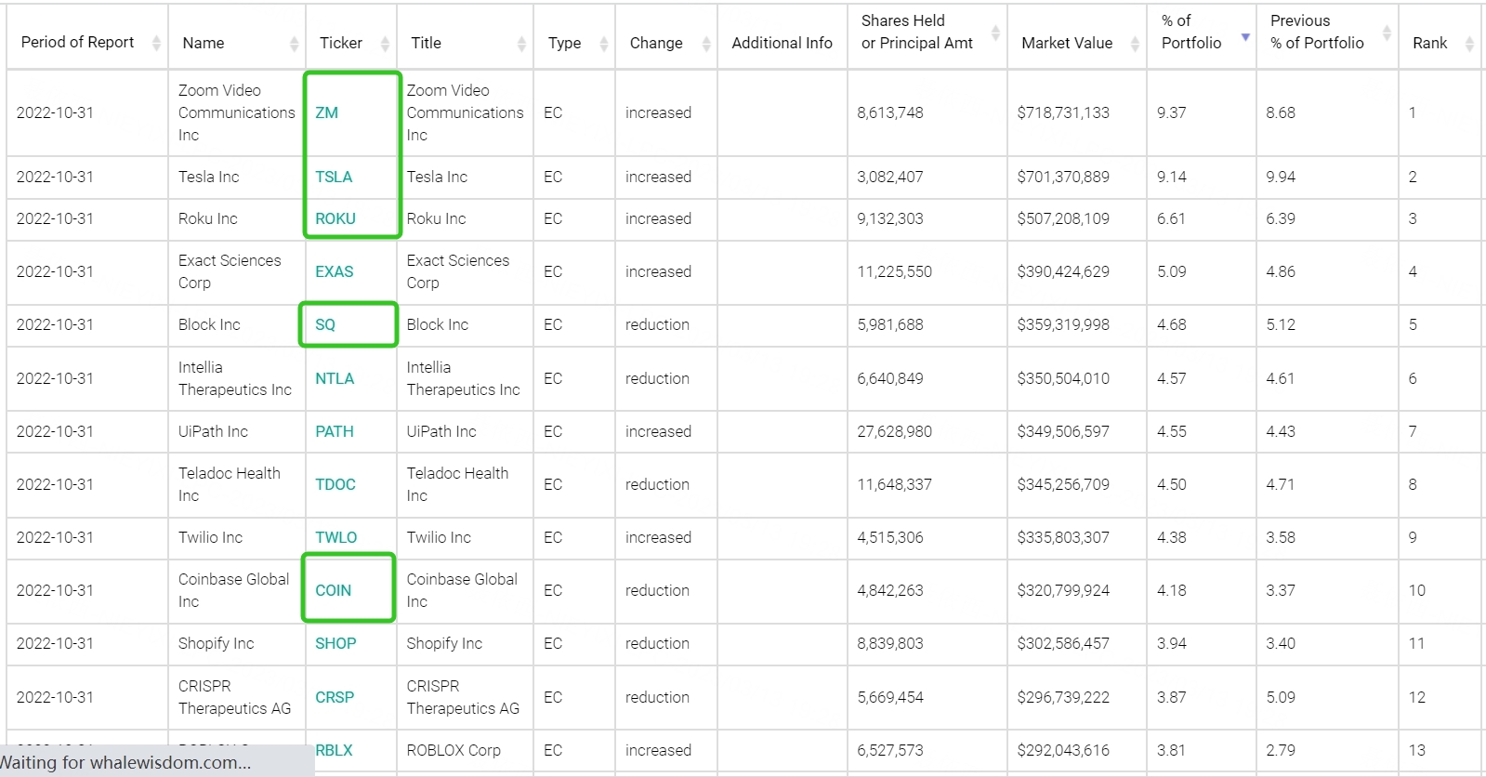Image resolution: width=1486 pixels, height=777 pixels.
Task: Select Intellia Therapeutics Inc in Name column
Action: tap(235, 378)
